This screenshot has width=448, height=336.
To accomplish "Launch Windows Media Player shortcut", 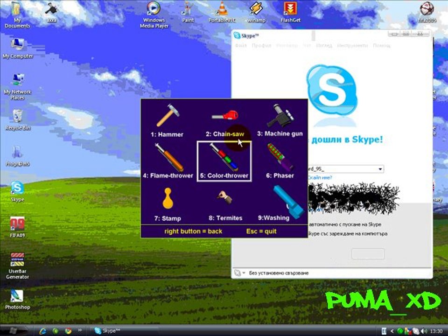I will click(154, 14).
